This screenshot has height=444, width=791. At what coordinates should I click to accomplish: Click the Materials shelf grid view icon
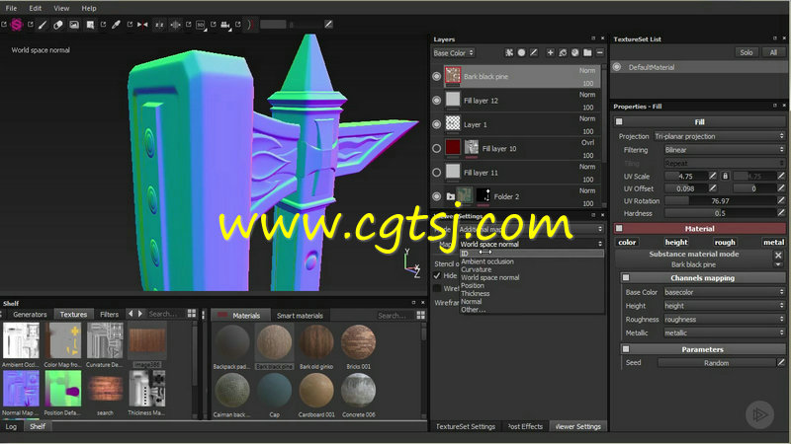[x=421, y=315]
